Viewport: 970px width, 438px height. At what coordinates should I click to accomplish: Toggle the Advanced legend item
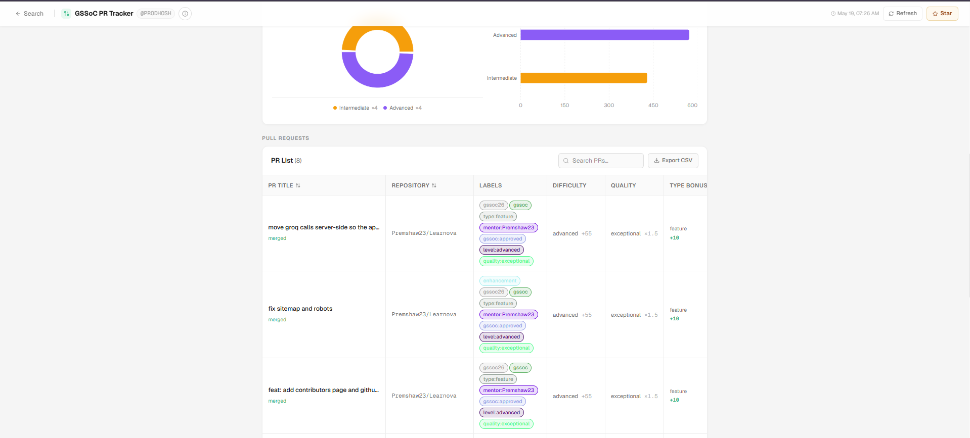pyautogui.click(x=403, y=108)
